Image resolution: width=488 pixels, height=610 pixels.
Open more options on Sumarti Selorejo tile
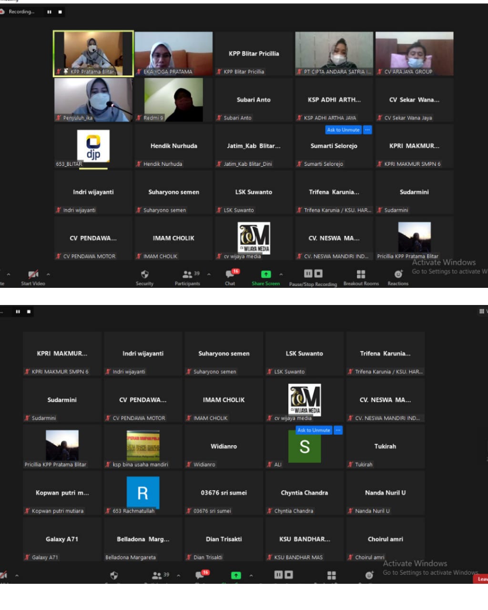367,130
